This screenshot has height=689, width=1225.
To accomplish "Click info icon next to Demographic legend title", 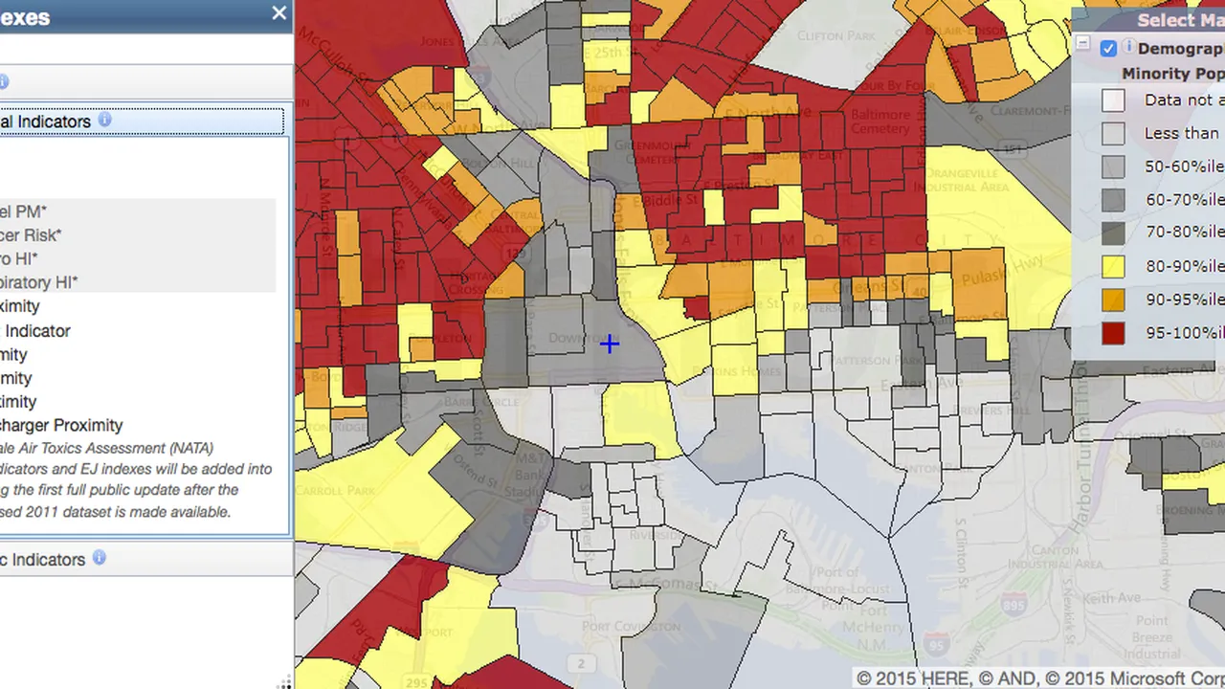I will tap(1128, 48).
